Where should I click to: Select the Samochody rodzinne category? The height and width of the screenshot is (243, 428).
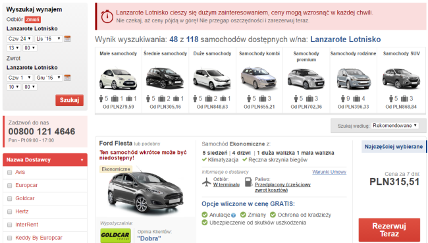coord(353,80)
